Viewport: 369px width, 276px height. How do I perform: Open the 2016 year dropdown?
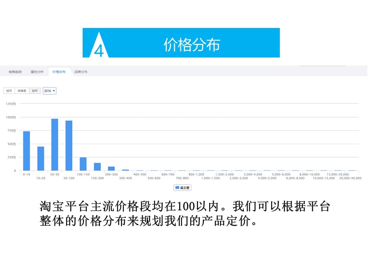coord(50,91)
